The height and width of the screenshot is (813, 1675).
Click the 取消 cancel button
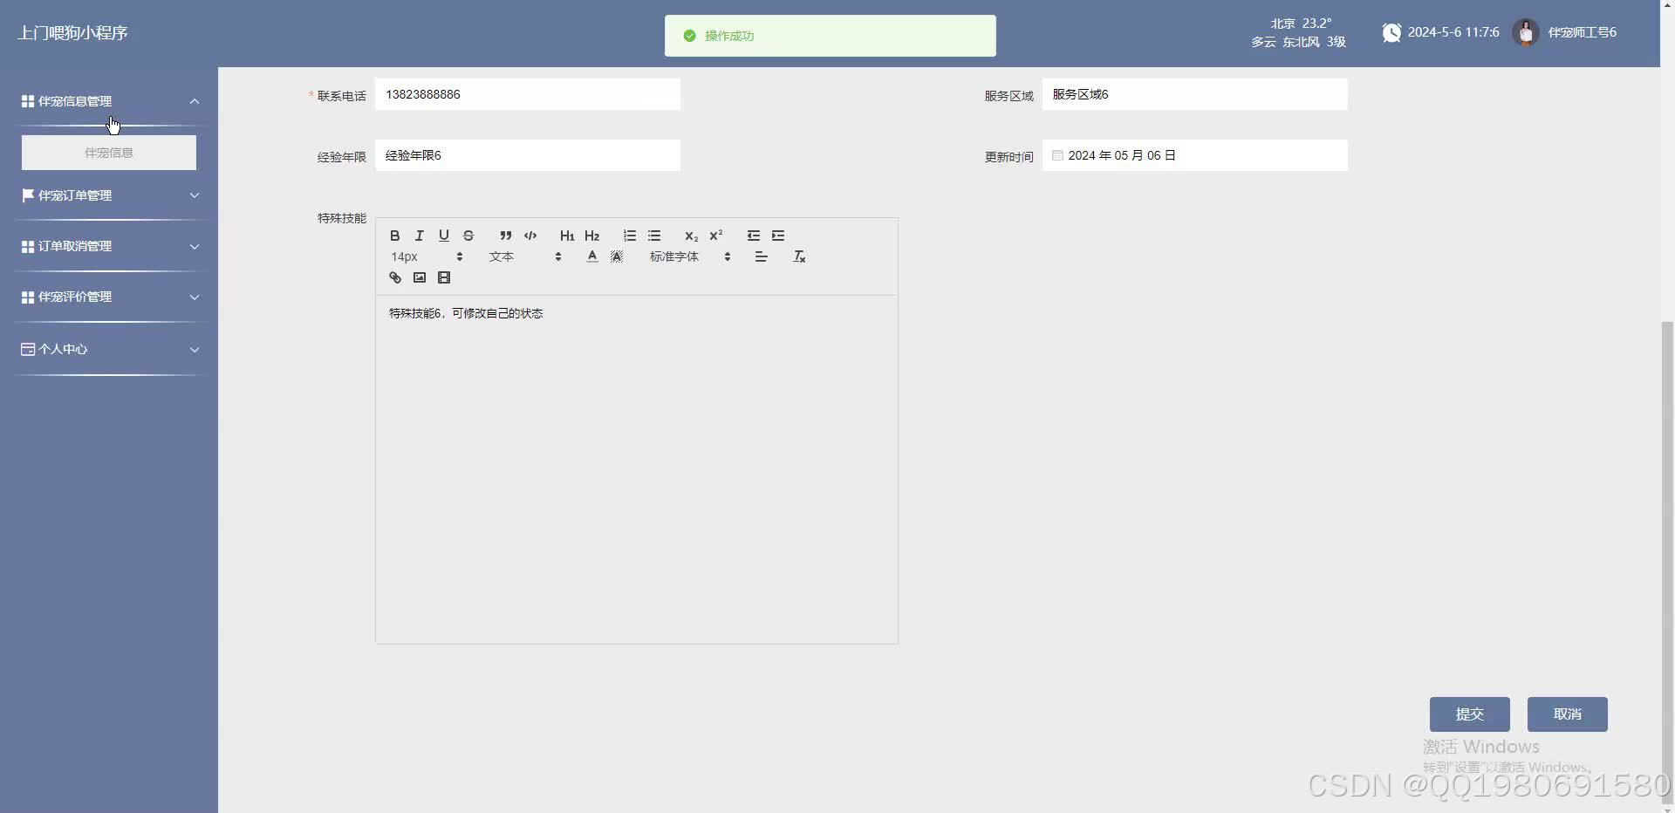(1567, 714)
